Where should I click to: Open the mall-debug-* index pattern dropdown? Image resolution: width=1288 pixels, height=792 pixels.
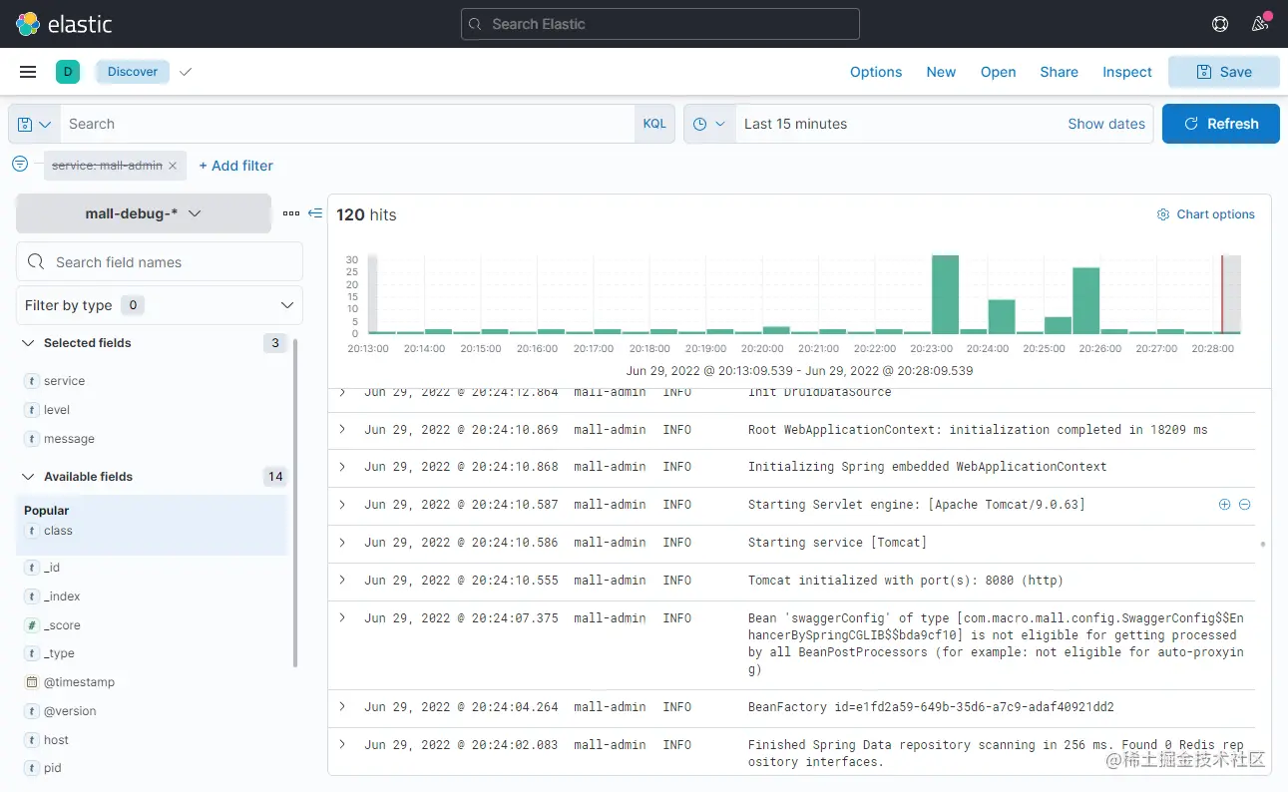click(x=144, y=213)
